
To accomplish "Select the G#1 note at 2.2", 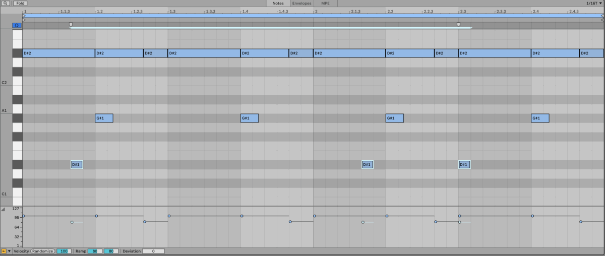I will click(395, 118).
